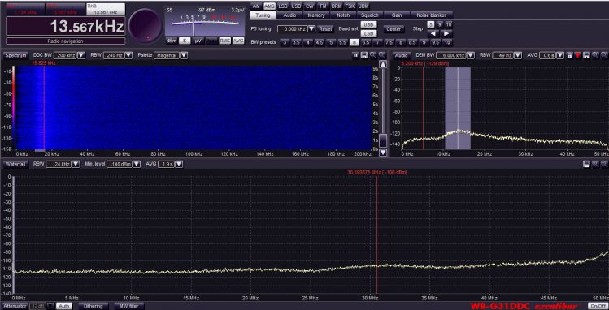This screenshot has height=310, width=609.
Task: Click the Attenuator button
Action: click(x=14, y=306)
